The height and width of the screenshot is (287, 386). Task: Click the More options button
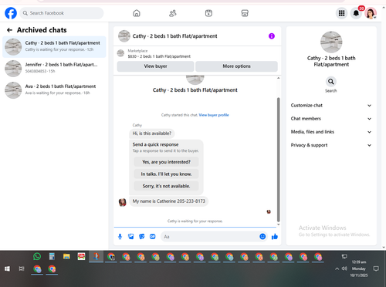[x=236, y=66]
